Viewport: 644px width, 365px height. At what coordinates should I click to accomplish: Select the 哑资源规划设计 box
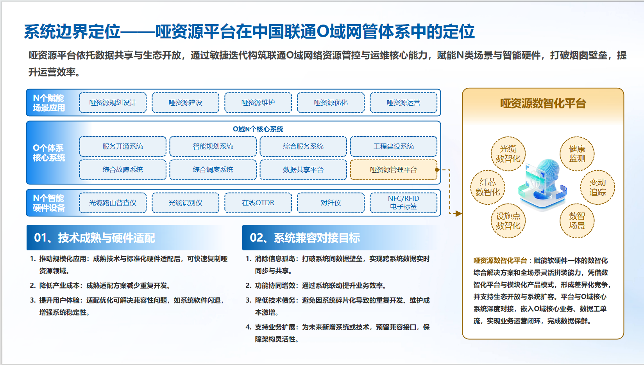coord(113,103)
